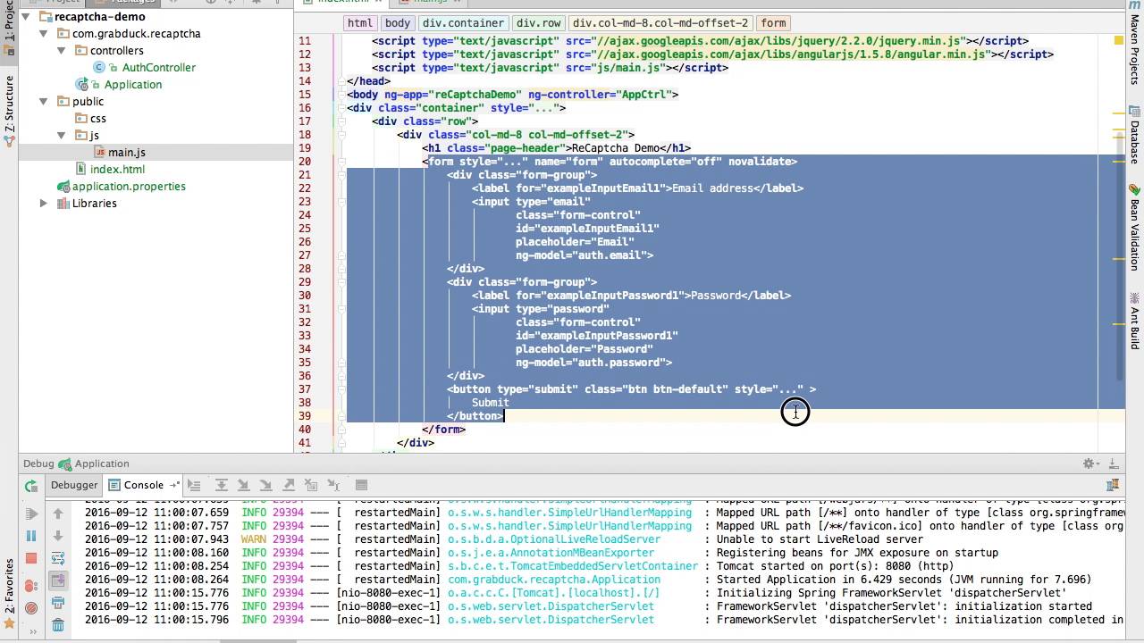Viewport: 1144px width, 643px height.
Task: Click the form breadcrumb
Action: (773, 23)
